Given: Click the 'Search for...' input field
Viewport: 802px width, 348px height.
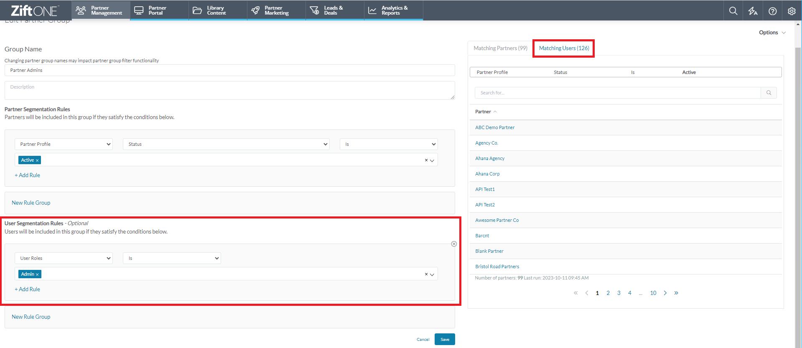Looking at the screenshot, I should click(618, 93).
